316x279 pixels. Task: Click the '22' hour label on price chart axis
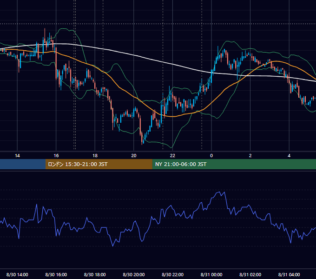(x=172, y=156)
